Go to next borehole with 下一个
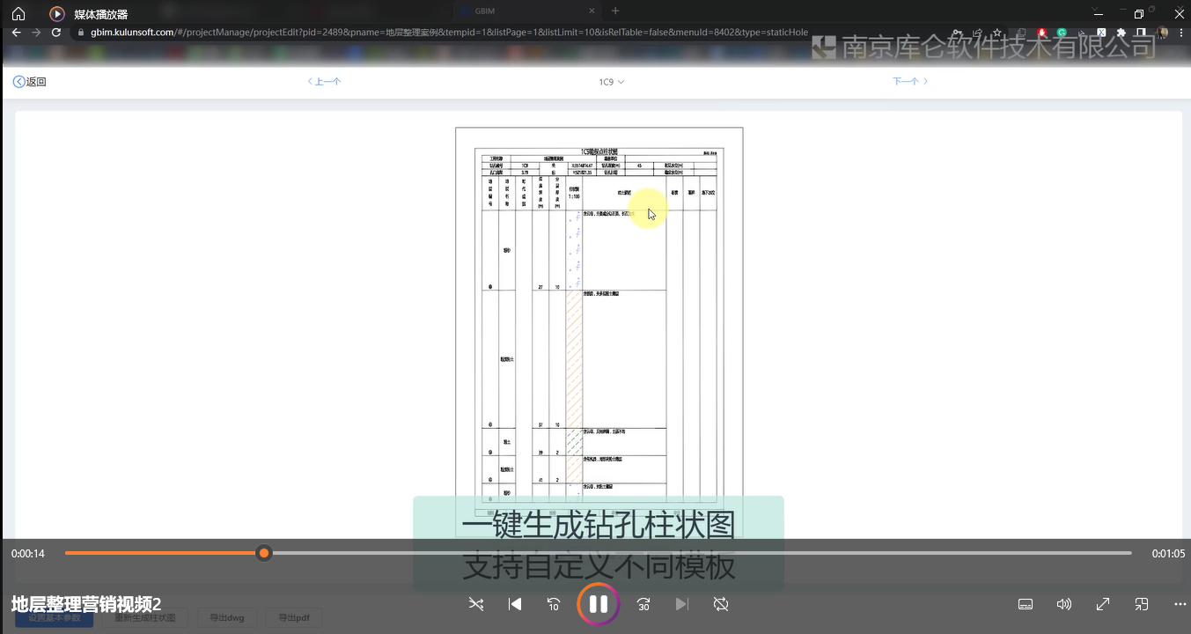1191x634 pixels. pos(910,81)
